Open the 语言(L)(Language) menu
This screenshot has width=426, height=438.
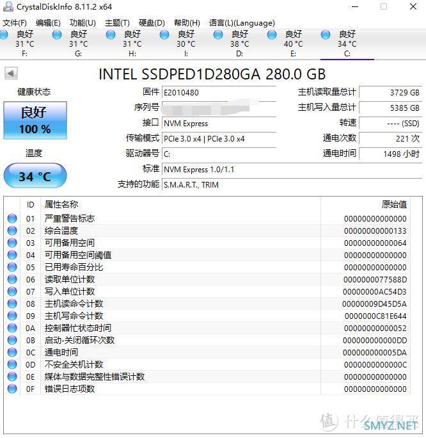point(242,23)
